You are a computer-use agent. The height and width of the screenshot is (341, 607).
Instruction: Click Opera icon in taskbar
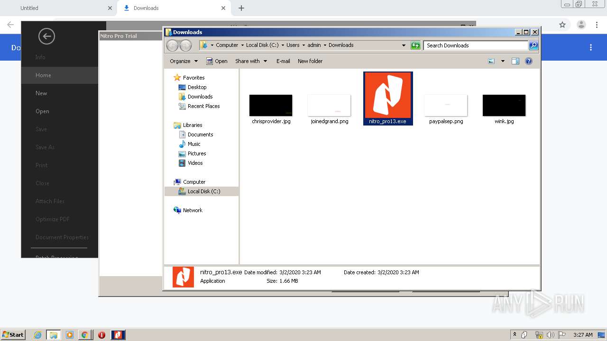(x=101, y=335)
